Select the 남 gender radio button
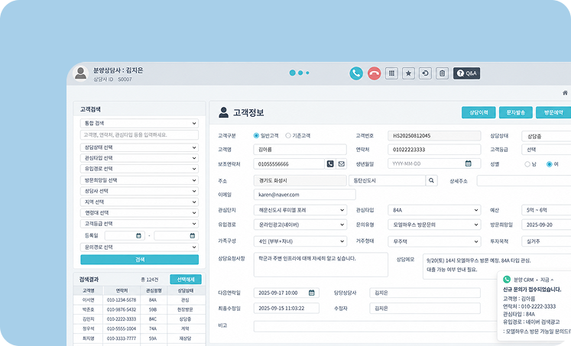The image size is (571, 346). pos(527,164)
